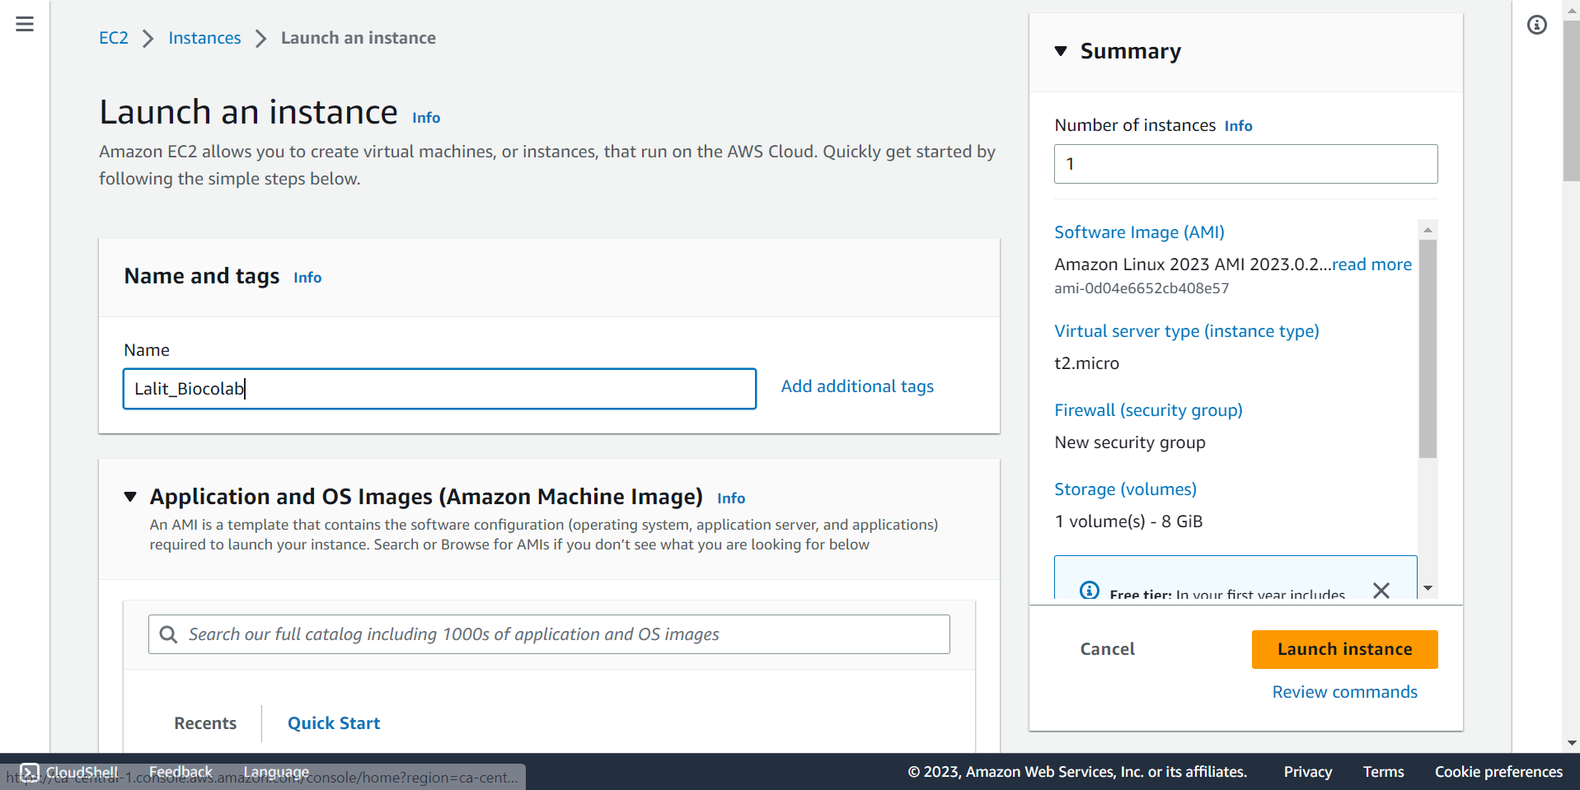Open Virtual server type summary link

point(1186,331)
